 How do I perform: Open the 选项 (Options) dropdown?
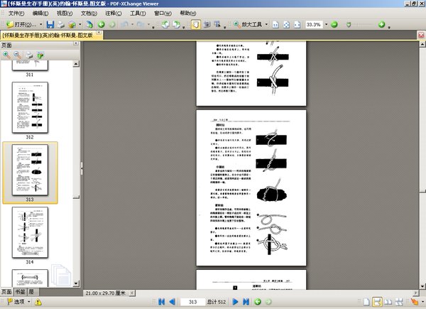[20, 302]
